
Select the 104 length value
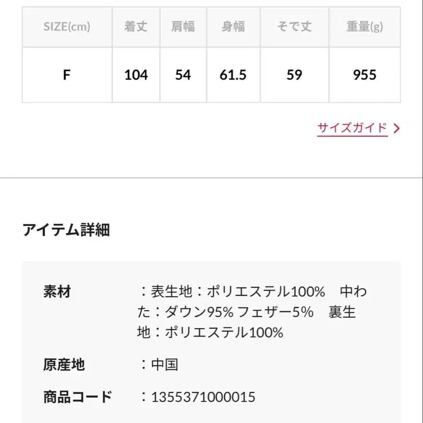[136, 75]
